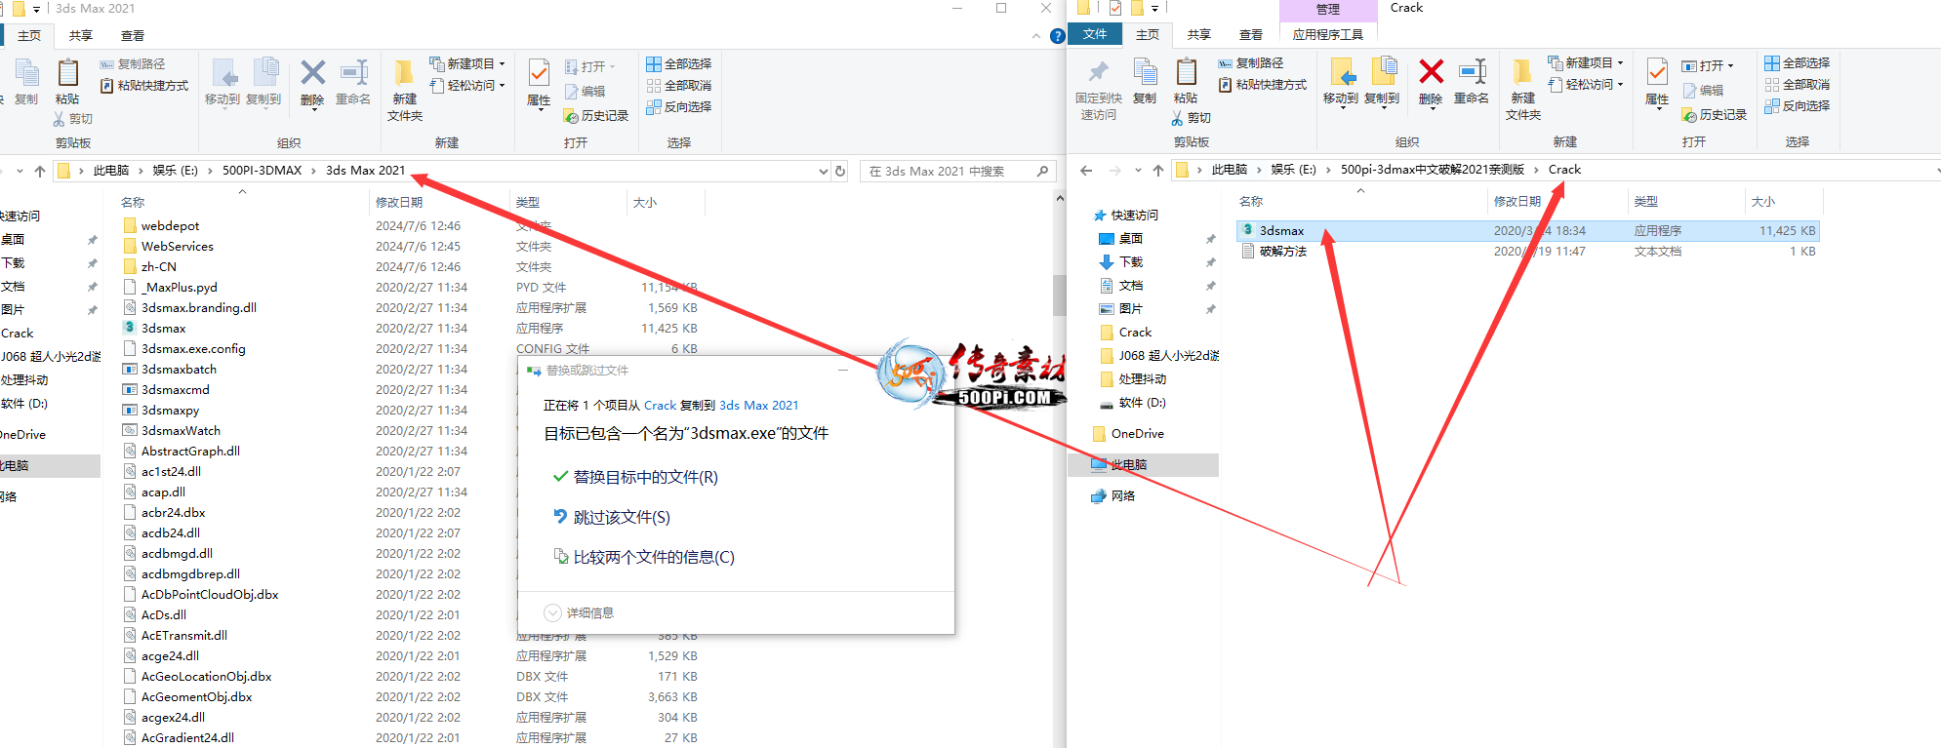Open Share tab in 3ds Max 2021 window
Screen dimensions: 1941x748
(81, 35)
